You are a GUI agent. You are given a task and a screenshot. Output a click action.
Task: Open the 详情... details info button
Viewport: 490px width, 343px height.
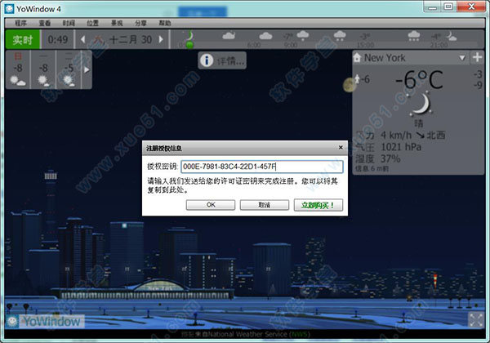[x=222, y=60]
